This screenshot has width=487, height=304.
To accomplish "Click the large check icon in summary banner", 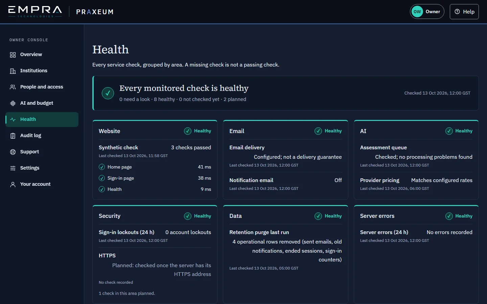I will pyautogui.click(x=108, y=93).
